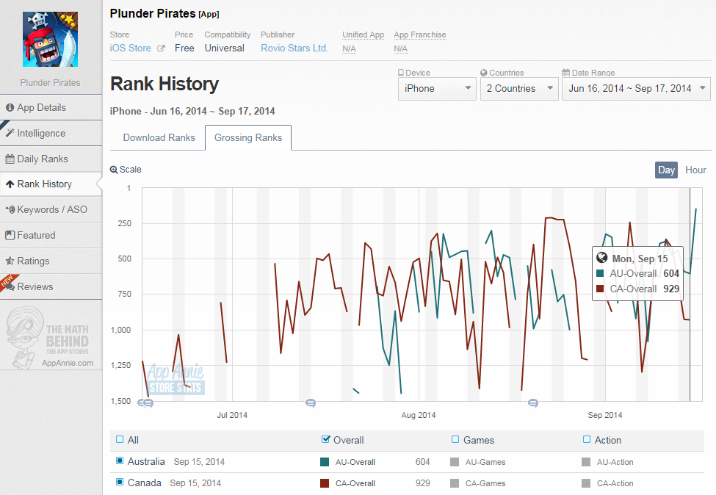Click the Scale zoom control

126,170
